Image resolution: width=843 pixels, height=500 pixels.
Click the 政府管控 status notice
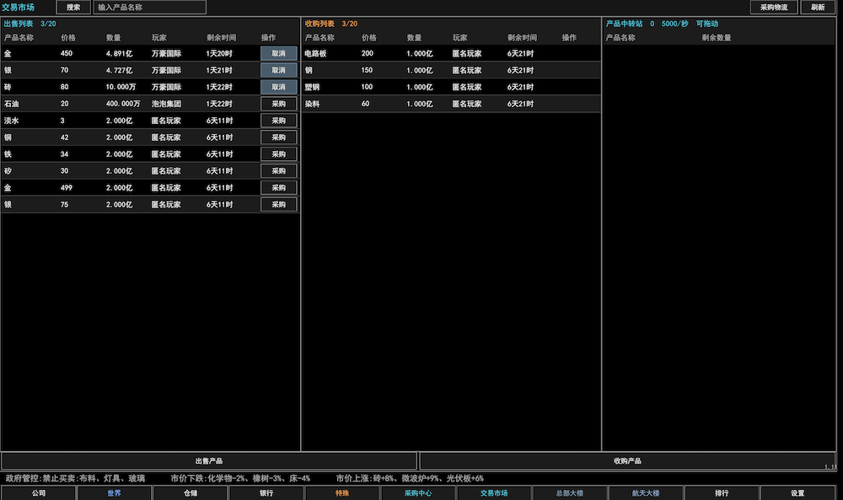[x=75, y=478]
